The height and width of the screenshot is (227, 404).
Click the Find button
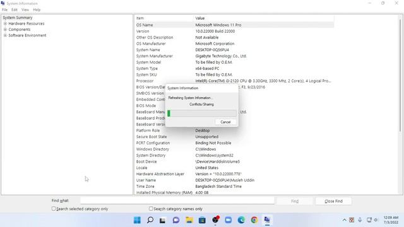tap(295, 201)
